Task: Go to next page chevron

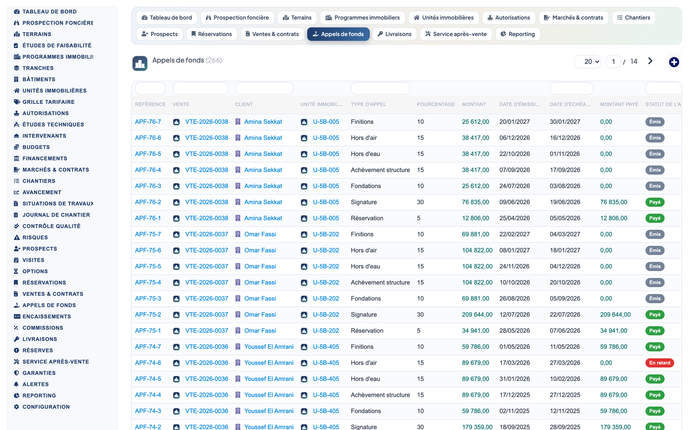Action: 650,61
